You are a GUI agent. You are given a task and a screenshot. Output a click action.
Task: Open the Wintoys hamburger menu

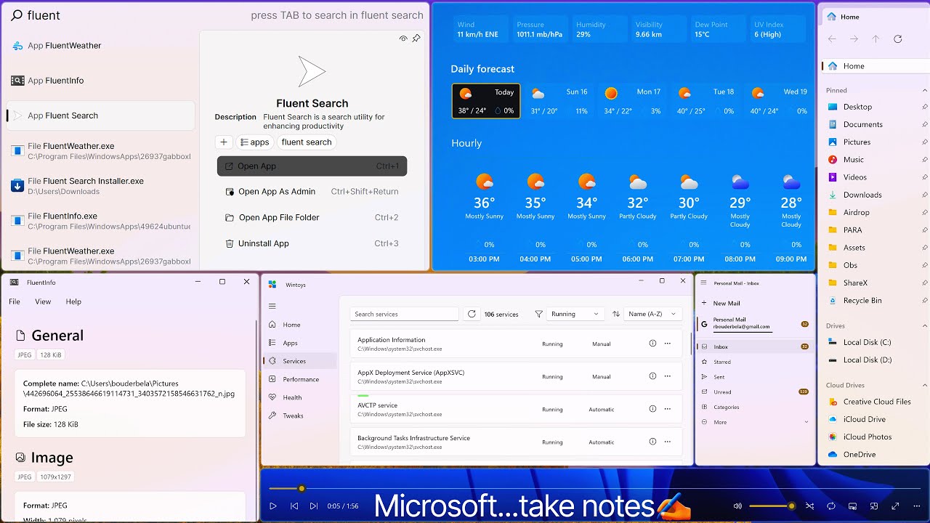pyautogui.click(x=272, y=307)
